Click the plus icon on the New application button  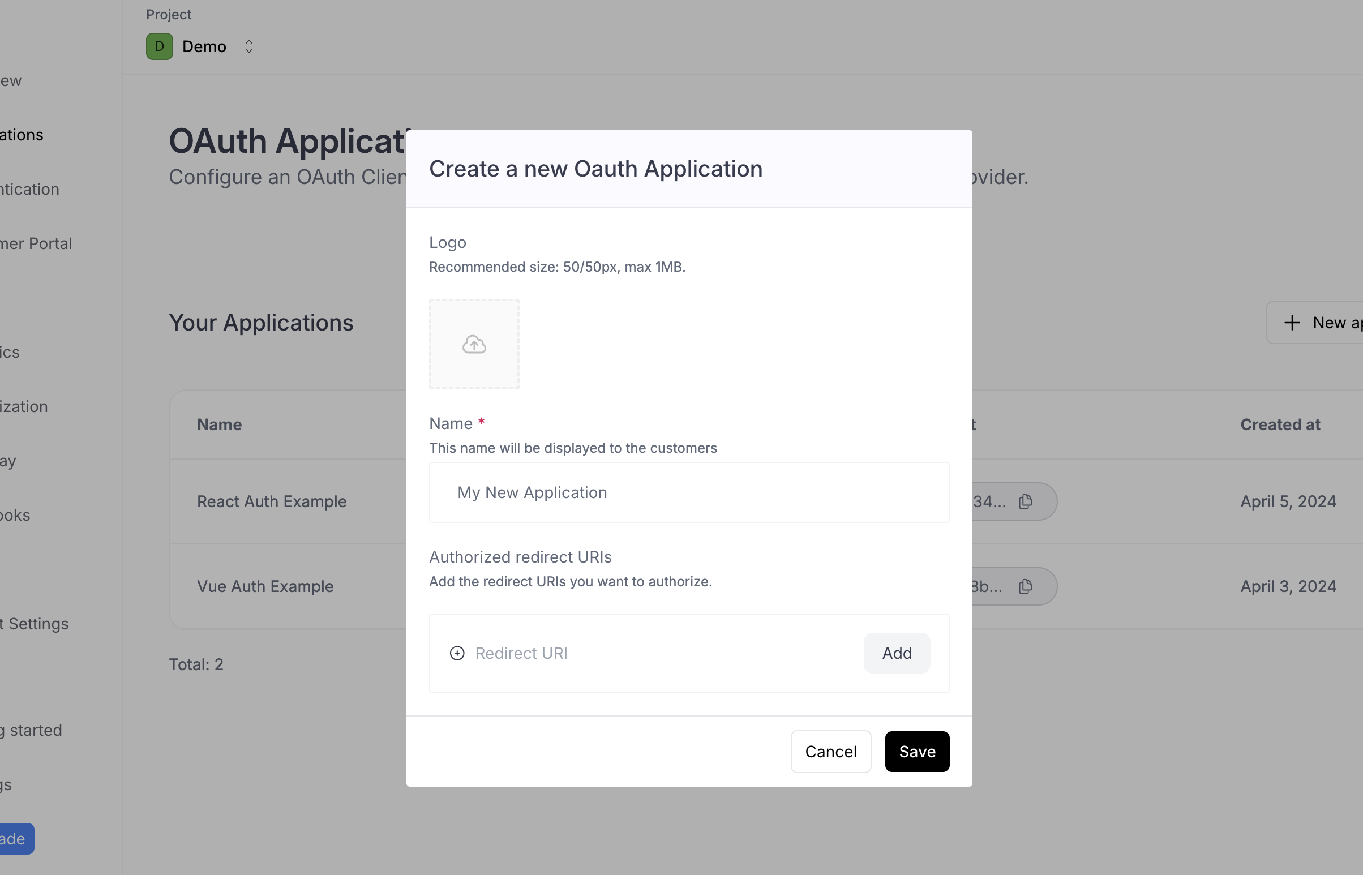pyautogui.click(x=1292, y=322)
